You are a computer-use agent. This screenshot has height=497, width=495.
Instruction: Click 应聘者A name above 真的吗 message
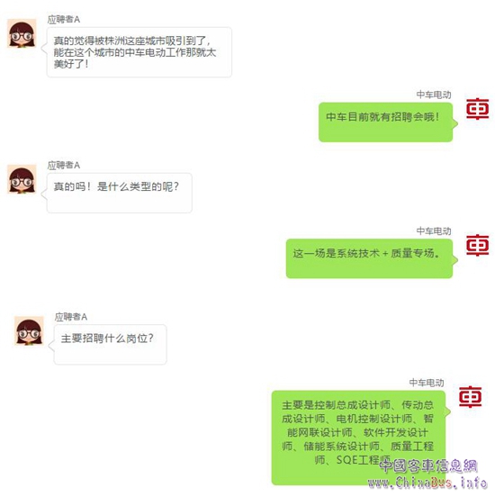pyautogui.click(x=63, y=165)
